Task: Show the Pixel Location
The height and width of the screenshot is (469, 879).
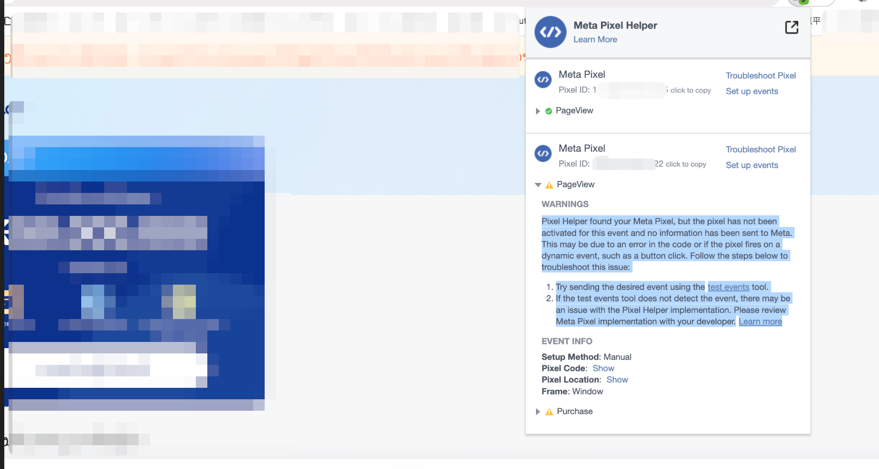Action: [x=617, y=380]
